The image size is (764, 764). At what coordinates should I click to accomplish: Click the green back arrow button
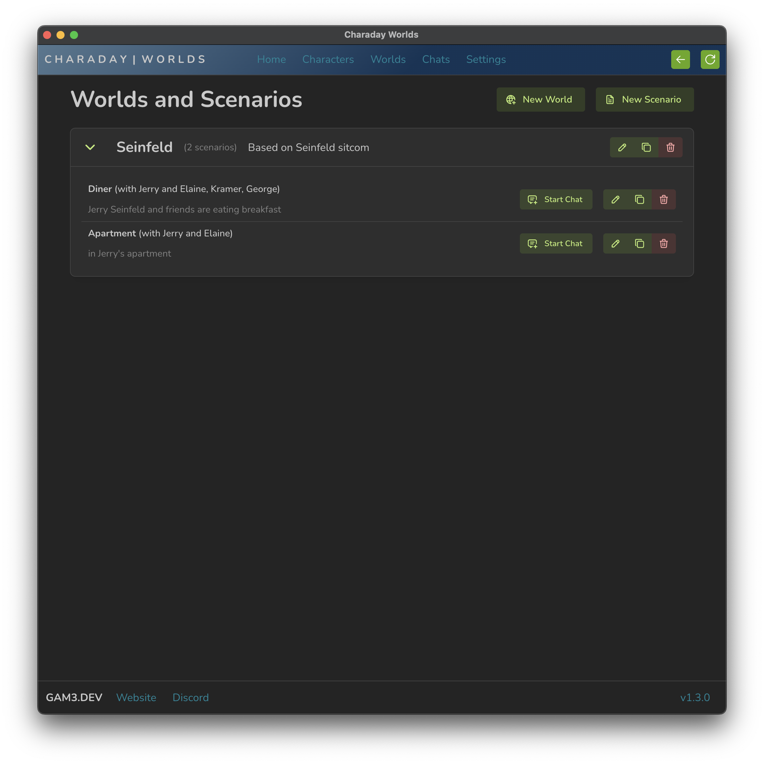pos(680,59)
